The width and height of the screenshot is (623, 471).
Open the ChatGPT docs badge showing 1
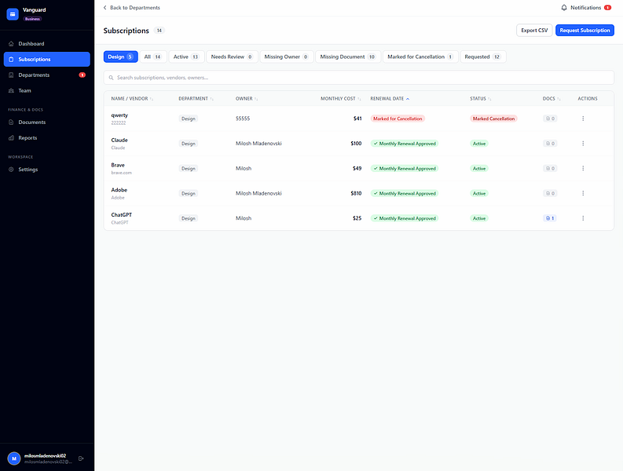[x=550, y=218]
